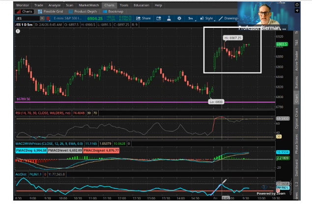Click the PMACDsignal 6,876.77 label
The image size is (312, 206).
tap(101, 151)
